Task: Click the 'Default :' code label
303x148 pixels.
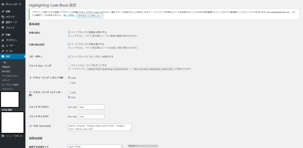Action: click(133, 146)
